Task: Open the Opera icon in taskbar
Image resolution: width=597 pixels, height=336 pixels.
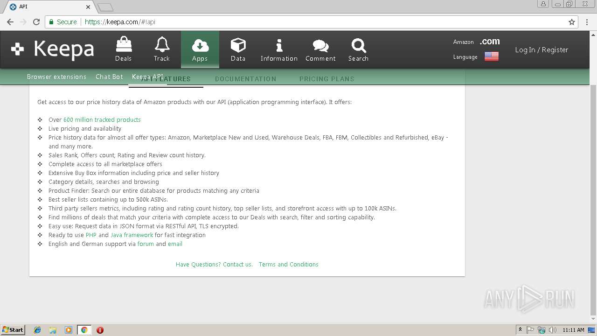Action: [x=100, y=330]
